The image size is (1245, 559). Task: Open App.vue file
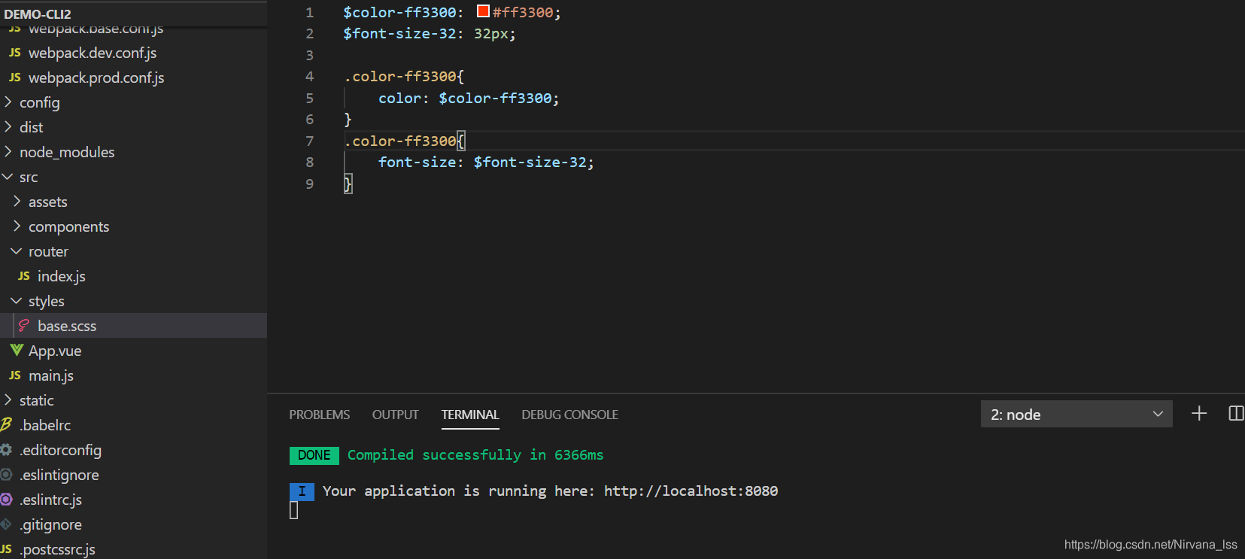pos(55,351)
